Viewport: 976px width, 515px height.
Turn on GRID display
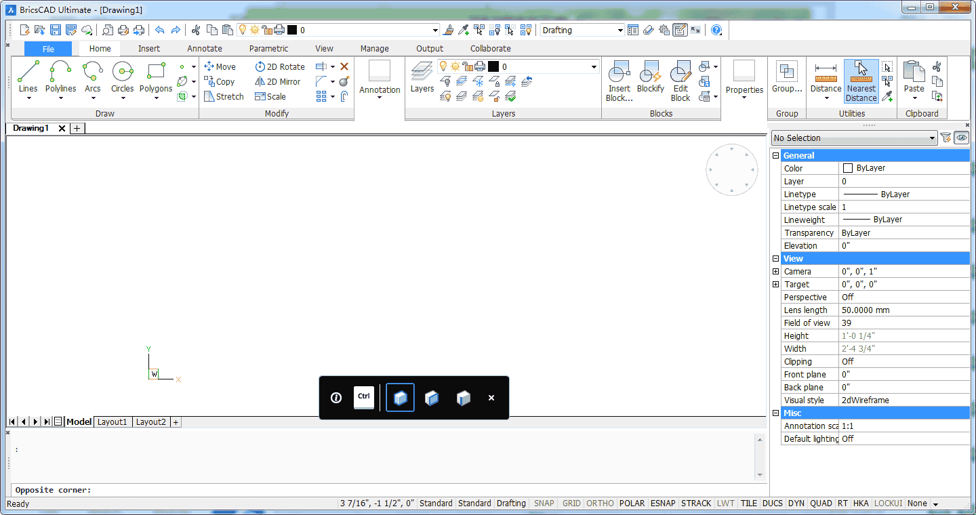click(x=571, y=503)
